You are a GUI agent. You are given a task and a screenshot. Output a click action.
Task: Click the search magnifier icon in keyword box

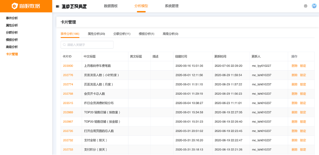[x=64, y=45]
